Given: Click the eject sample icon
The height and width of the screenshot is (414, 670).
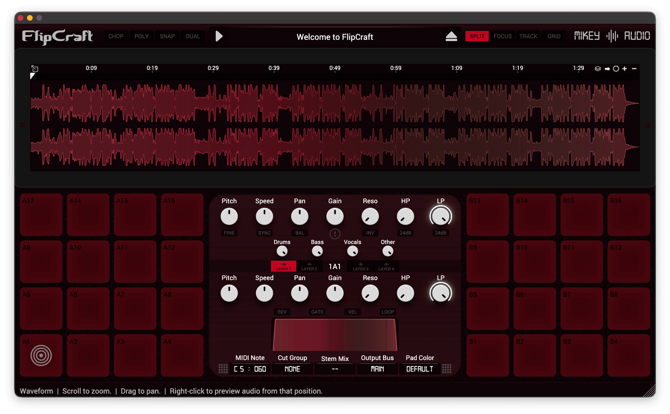Looking at the screenshot, I should coord(451,36).
